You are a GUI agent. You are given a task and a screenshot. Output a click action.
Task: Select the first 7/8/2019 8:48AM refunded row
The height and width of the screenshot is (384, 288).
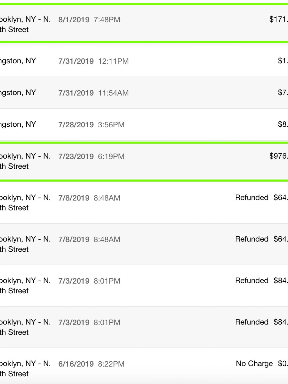pyautogui.click(x=144, y=203)
